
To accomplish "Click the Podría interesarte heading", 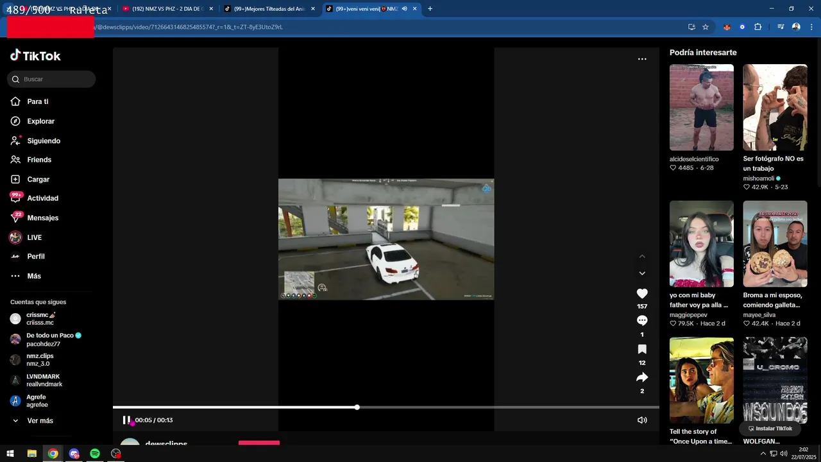I will (x=703, y=53).
